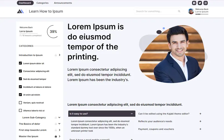Click 'Reflects your audience's needs' question
Image resolution: width=224 pixels, height=140 pixels.
155,121
